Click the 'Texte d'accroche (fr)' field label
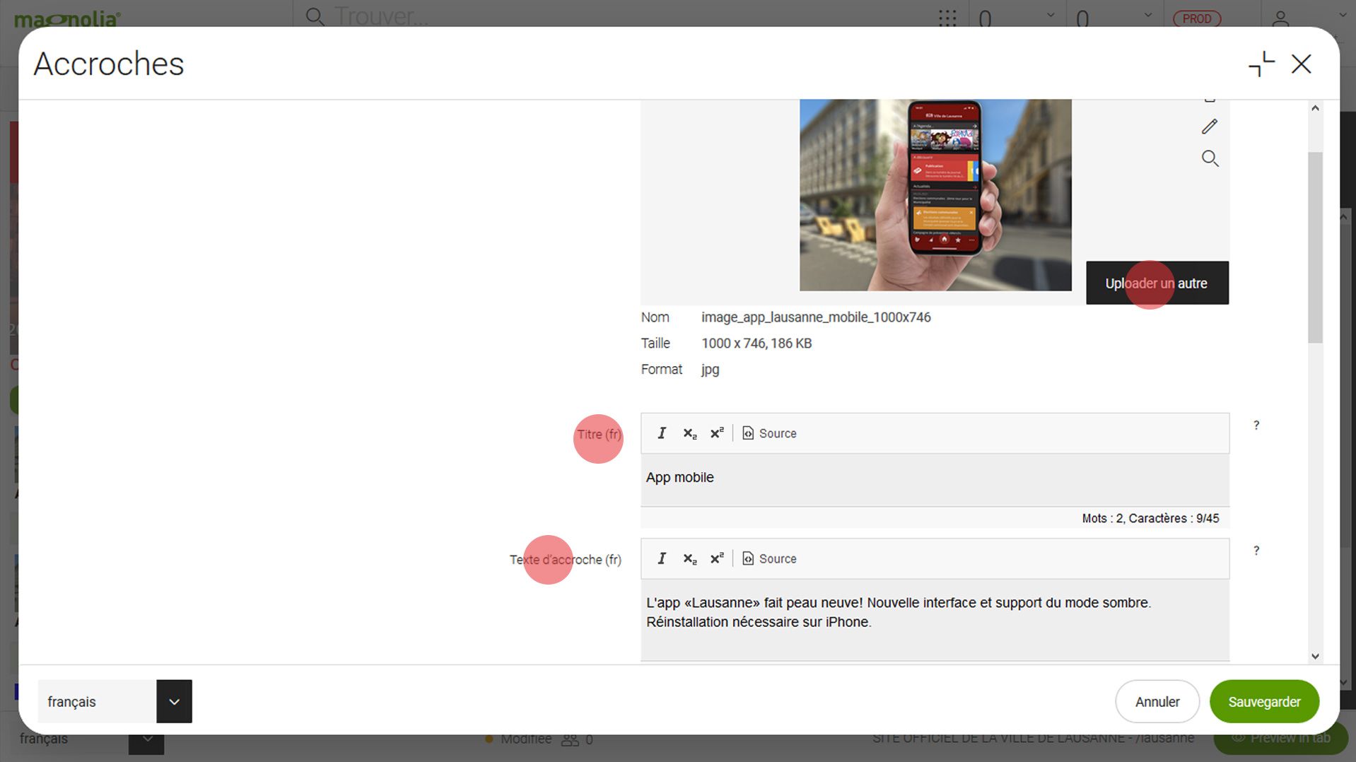 tap(566, 560)
